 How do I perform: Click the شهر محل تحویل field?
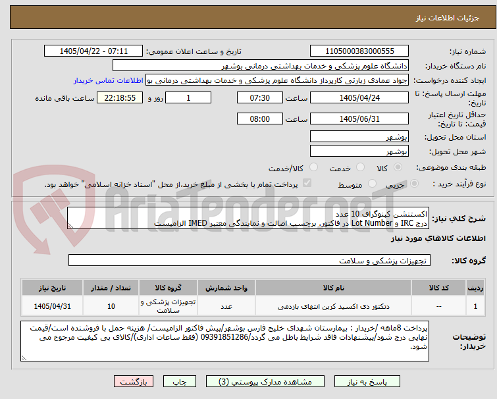359,151
